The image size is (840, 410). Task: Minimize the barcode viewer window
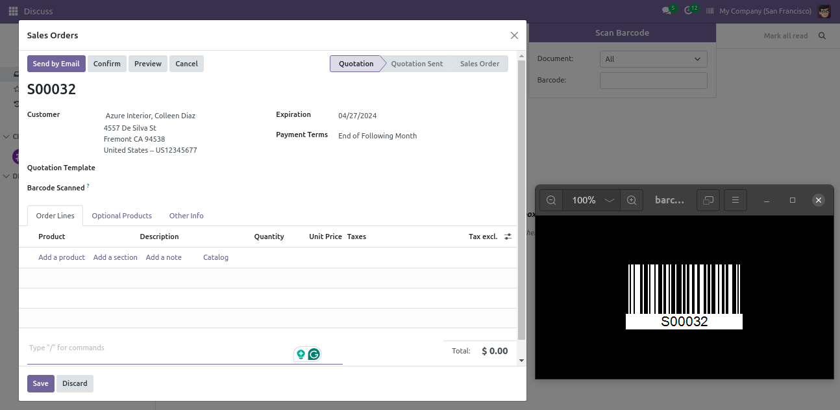pyautogui.click(x=767, y=200)
